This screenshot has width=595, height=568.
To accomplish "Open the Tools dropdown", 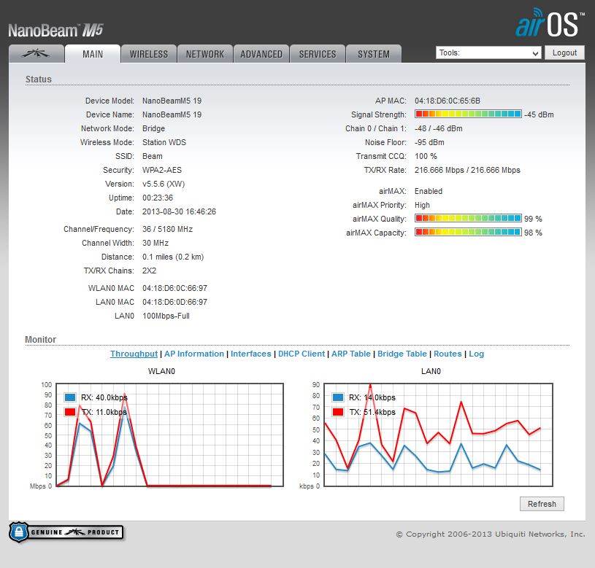I will click(488, 52).
